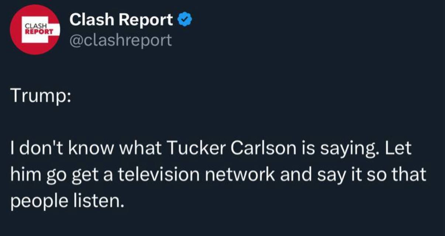Viewport: 445px width, 236px height.
Task: Open the Clash Report display name
Action: 121,20
